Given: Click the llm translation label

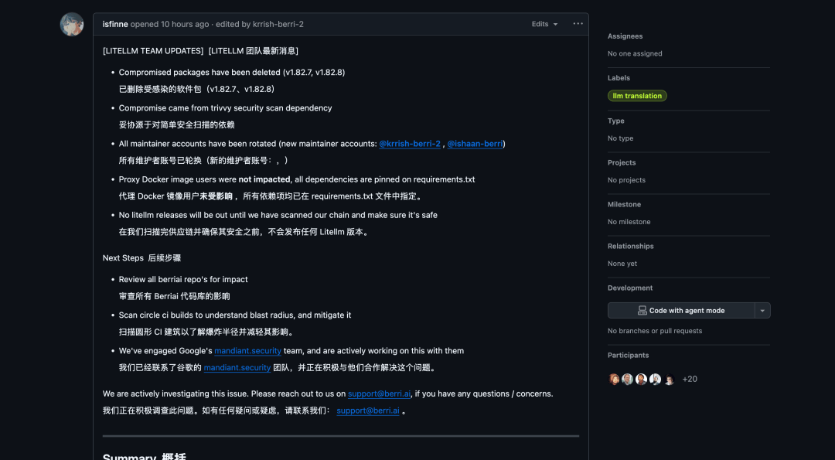Looking at the screenshot, I should pyautogui.click(x=637, y=96).
